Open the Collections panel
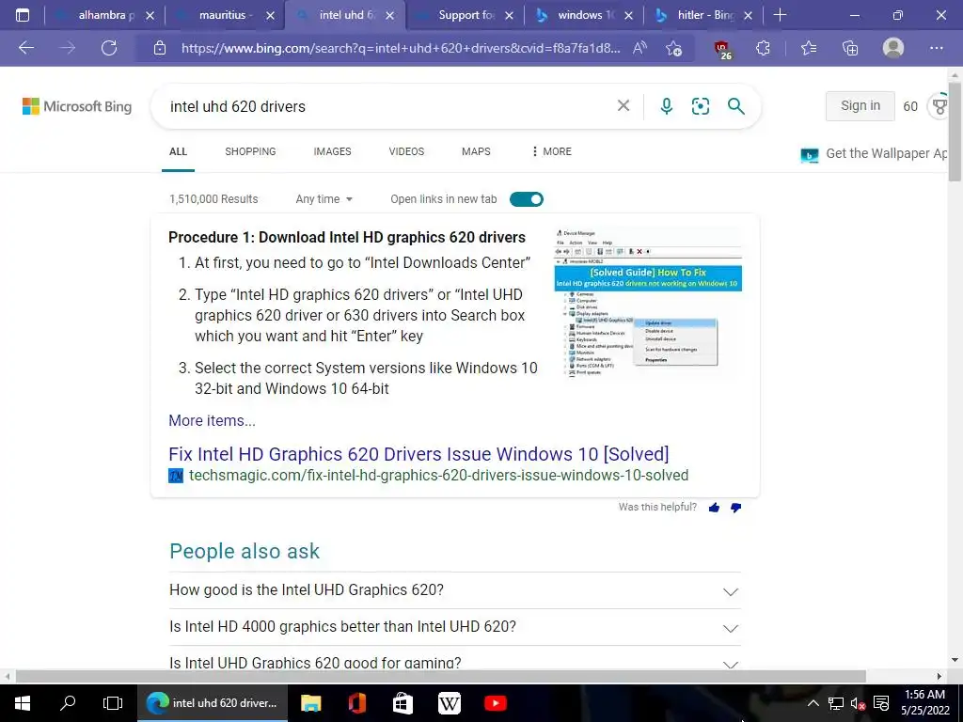Screen dimensions: 963x722 (850, 48)
